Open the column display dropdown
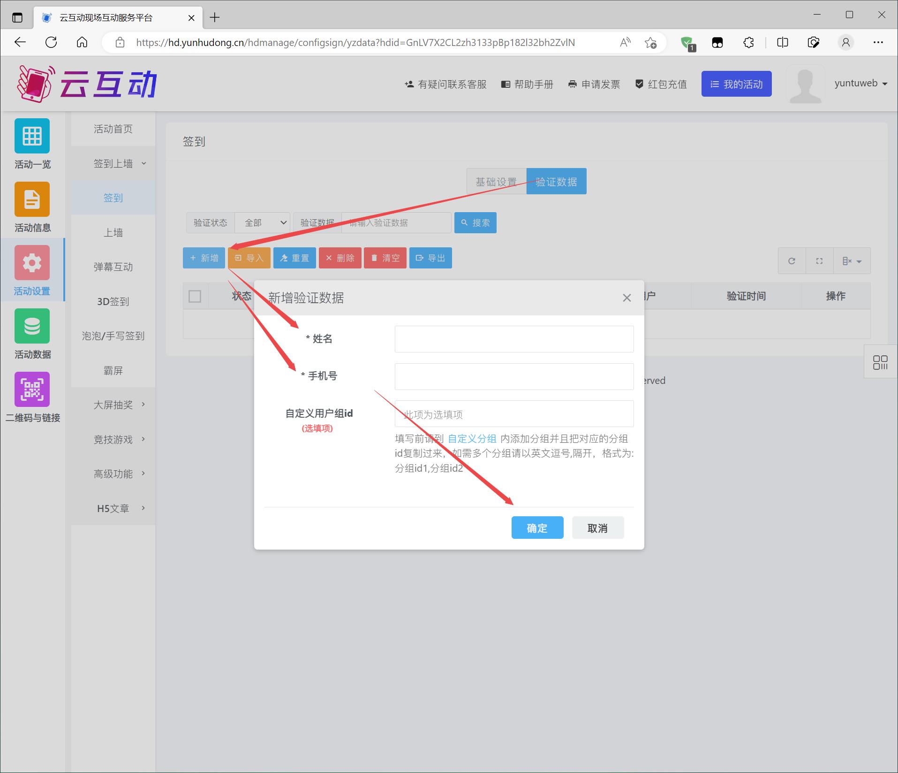 [852, 261]
